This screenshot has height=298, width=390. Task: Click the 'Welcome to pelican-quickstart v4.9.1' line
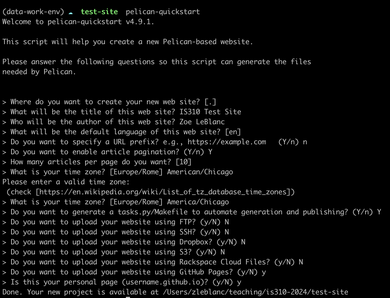point(78,22)
